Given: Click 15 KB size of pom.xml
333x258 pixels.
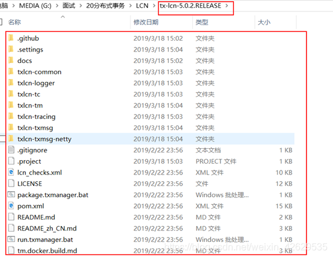Looking at the screenshot, I should tap(284, 206).
